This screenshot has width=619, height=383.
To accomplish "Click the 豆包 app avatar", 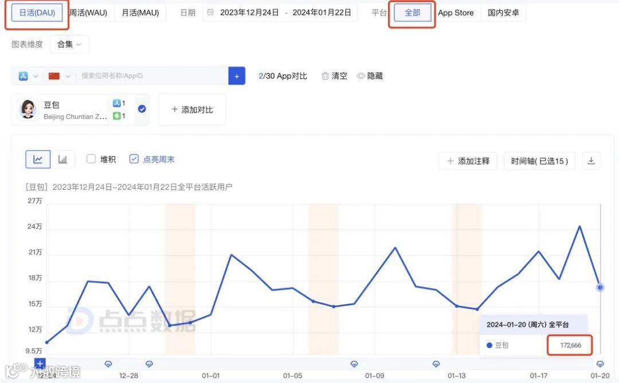I will pyautogui.click(x=28, y=109).
